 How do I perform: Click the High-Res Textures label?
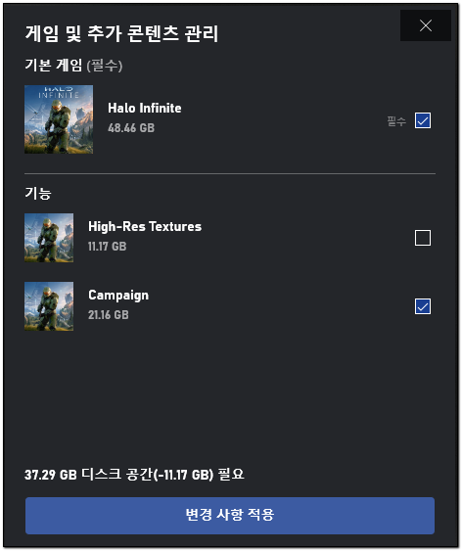point(145,227)
